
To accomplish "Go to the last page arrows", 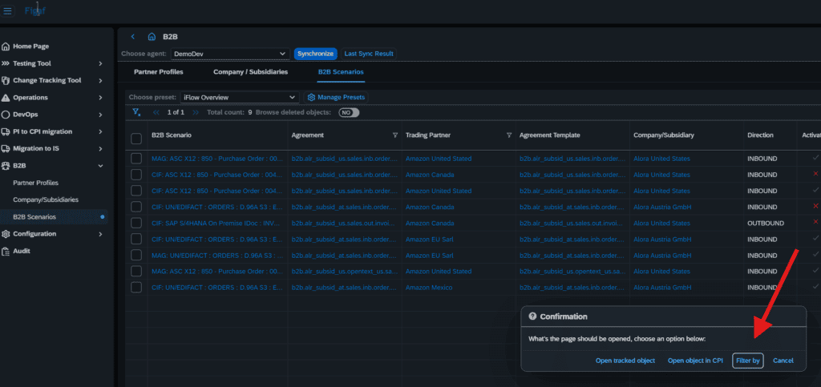I will pos(196,112).
